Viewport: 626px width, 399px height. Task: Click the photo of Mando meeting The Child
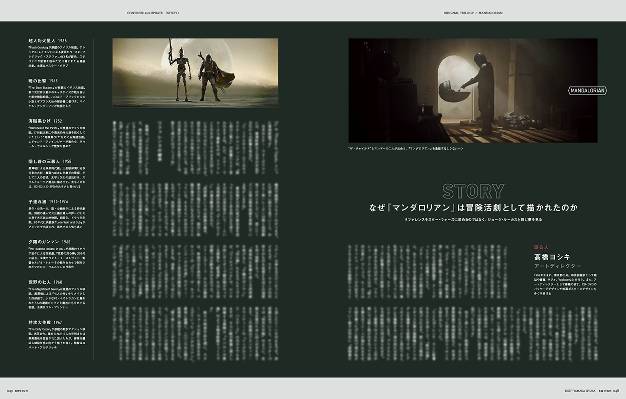pos(473,90)
